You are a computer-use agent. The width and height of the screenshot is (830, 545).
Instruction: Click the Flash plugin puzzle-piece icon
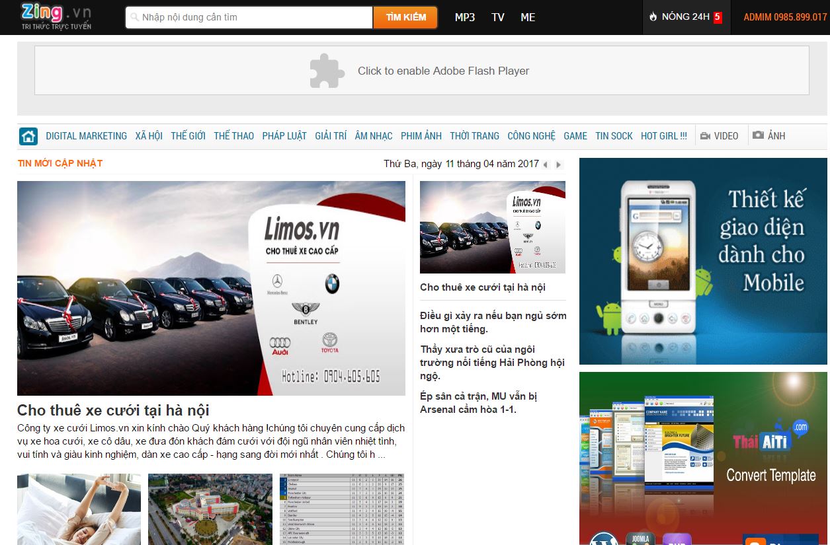(x=327, y=71)
